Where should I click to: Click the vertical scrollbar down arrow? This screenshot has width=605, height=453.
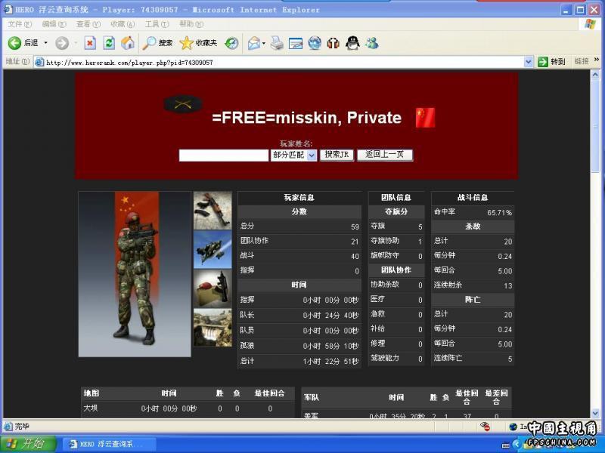click(x=594, y=413)
